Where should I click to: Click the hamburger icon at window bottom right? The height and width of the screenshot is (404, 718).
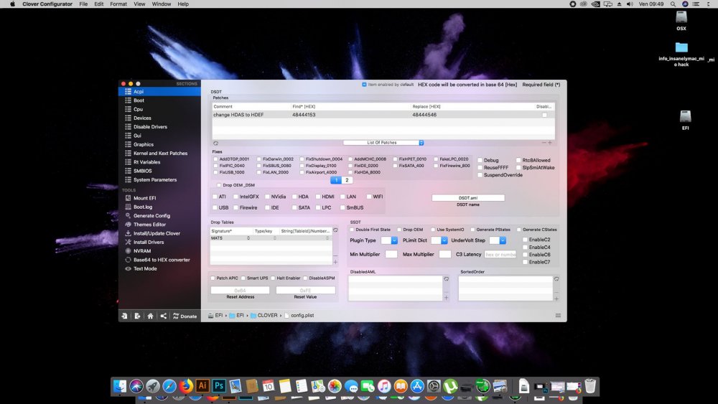(x=558, y=315)
